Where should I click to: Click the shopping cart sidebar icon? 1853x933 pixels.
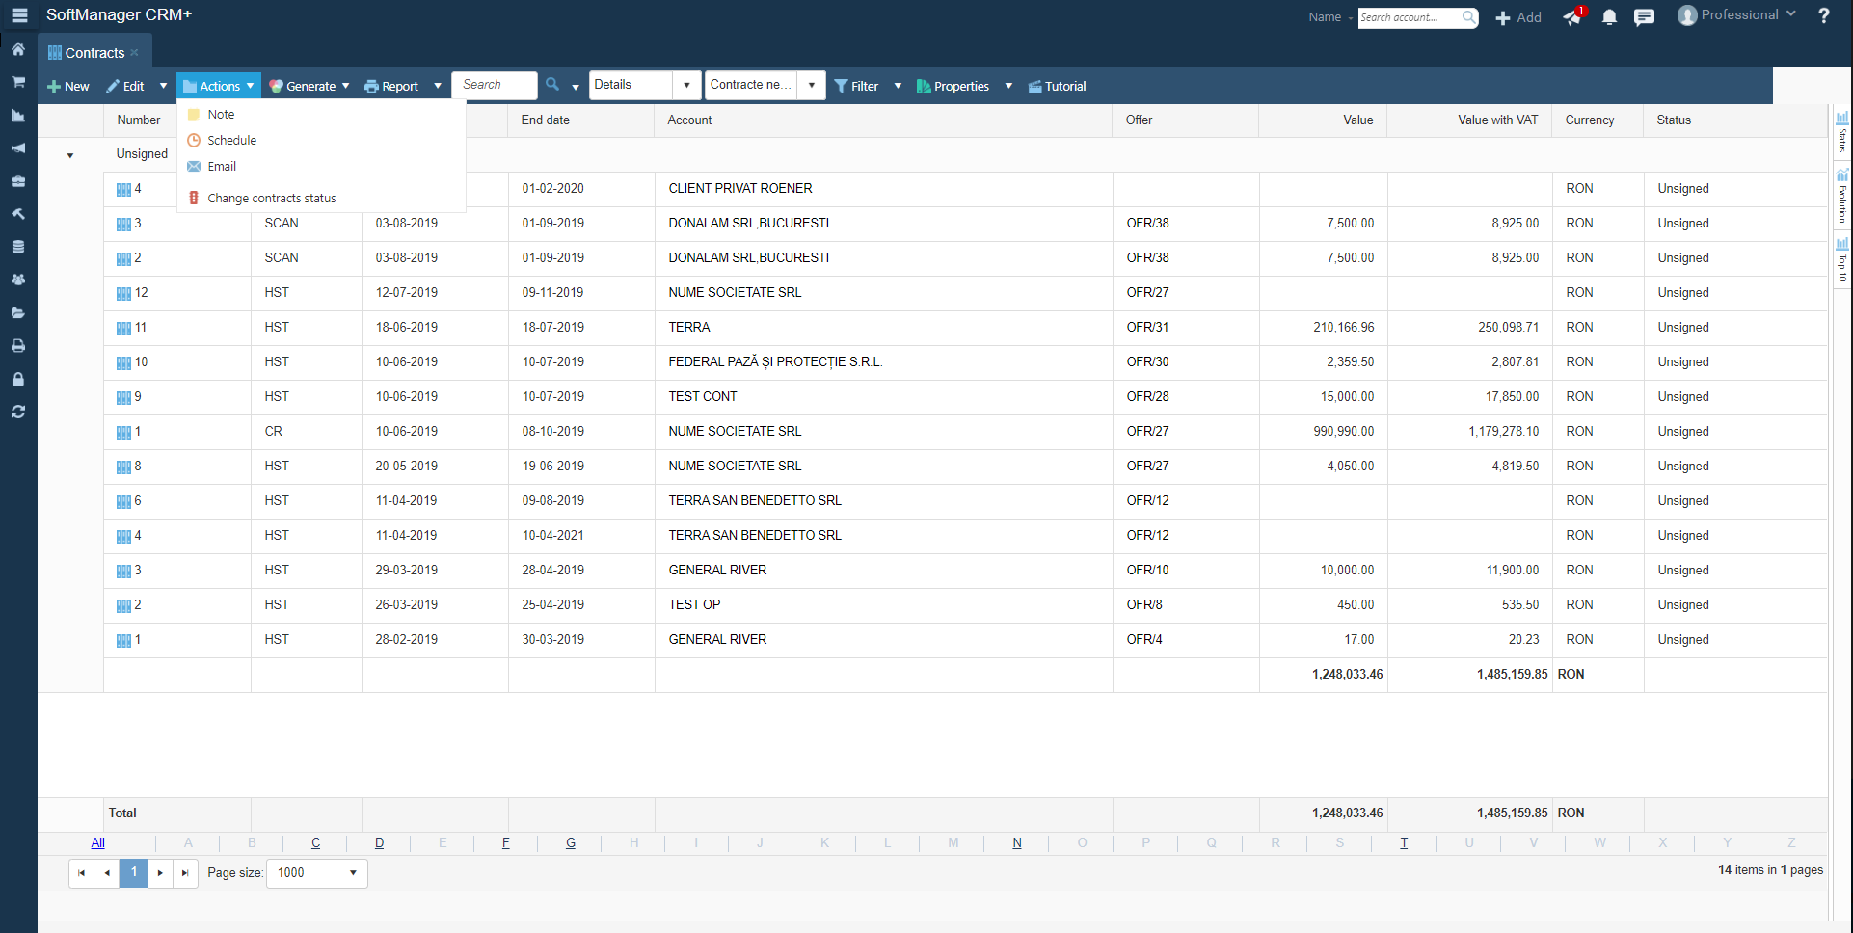[x=18, y=82]
